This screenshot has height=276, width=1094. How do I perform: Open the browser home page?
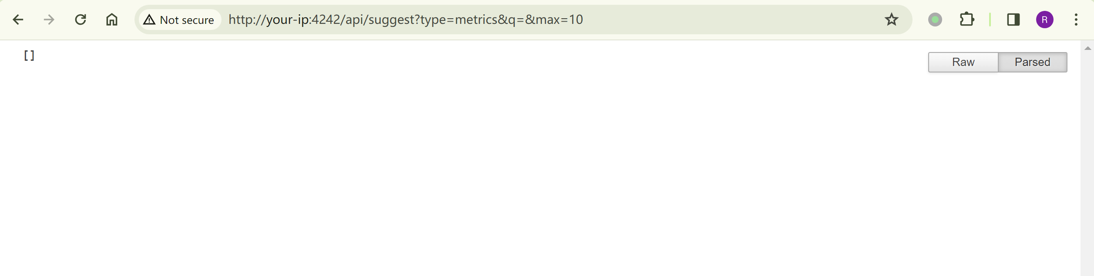[112, 20]
